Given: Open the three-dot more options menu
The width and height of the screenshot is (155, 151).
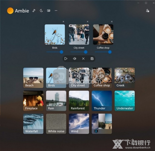Looking at the screenshot, I should 56,11.
